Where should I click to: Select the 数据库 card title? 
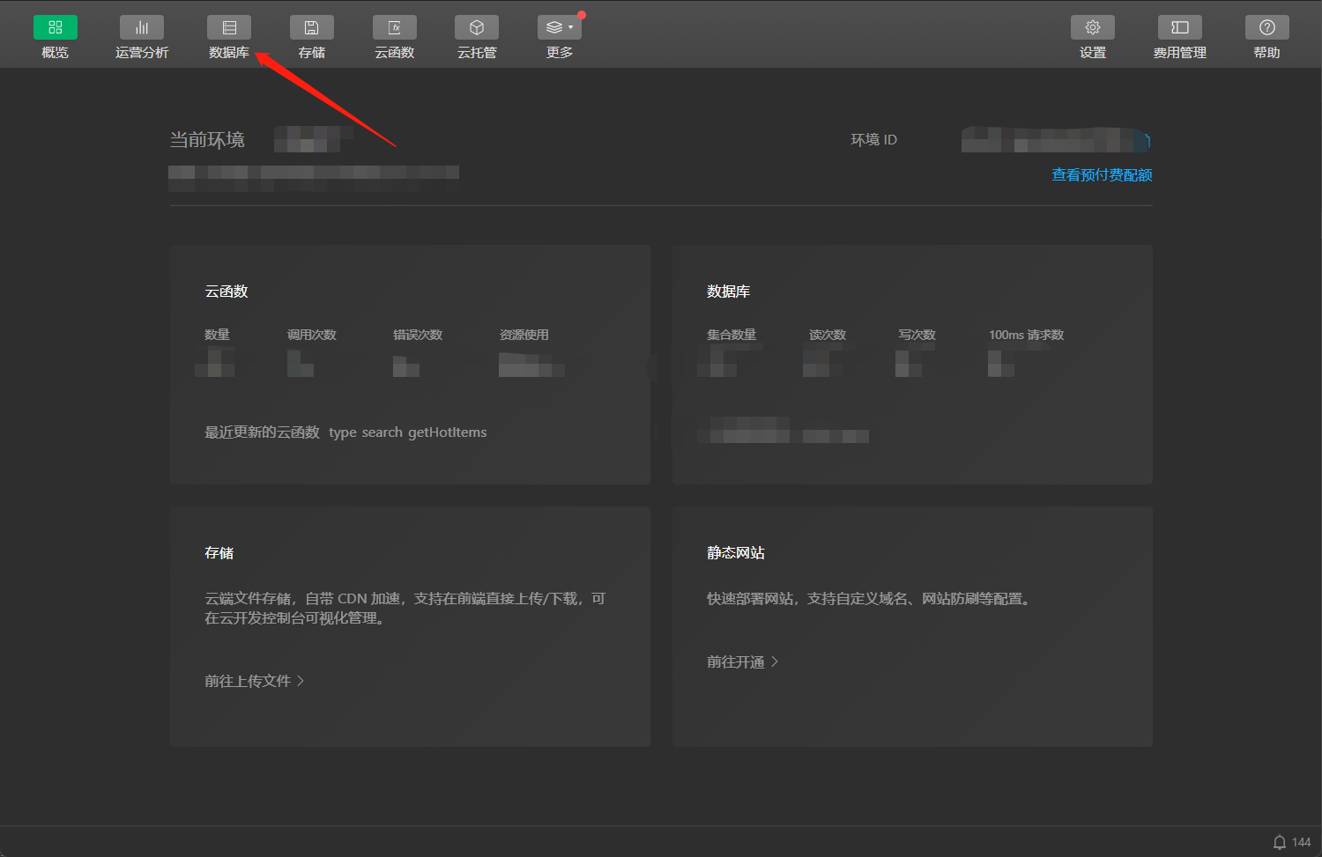pyautogui.click(x=728, y=292)
